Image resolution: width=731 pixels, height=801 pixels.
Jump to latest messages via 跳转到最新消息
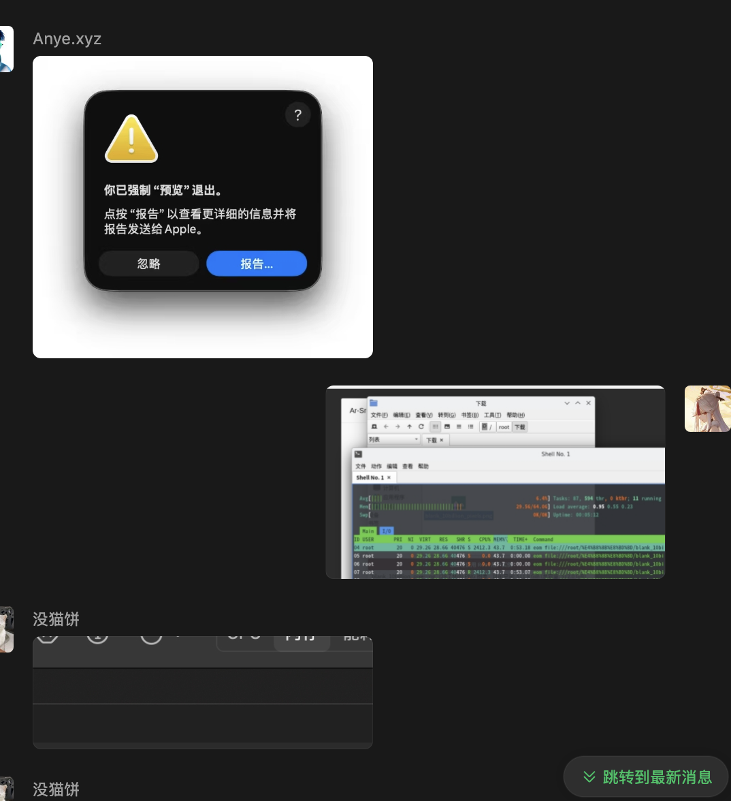646,776
